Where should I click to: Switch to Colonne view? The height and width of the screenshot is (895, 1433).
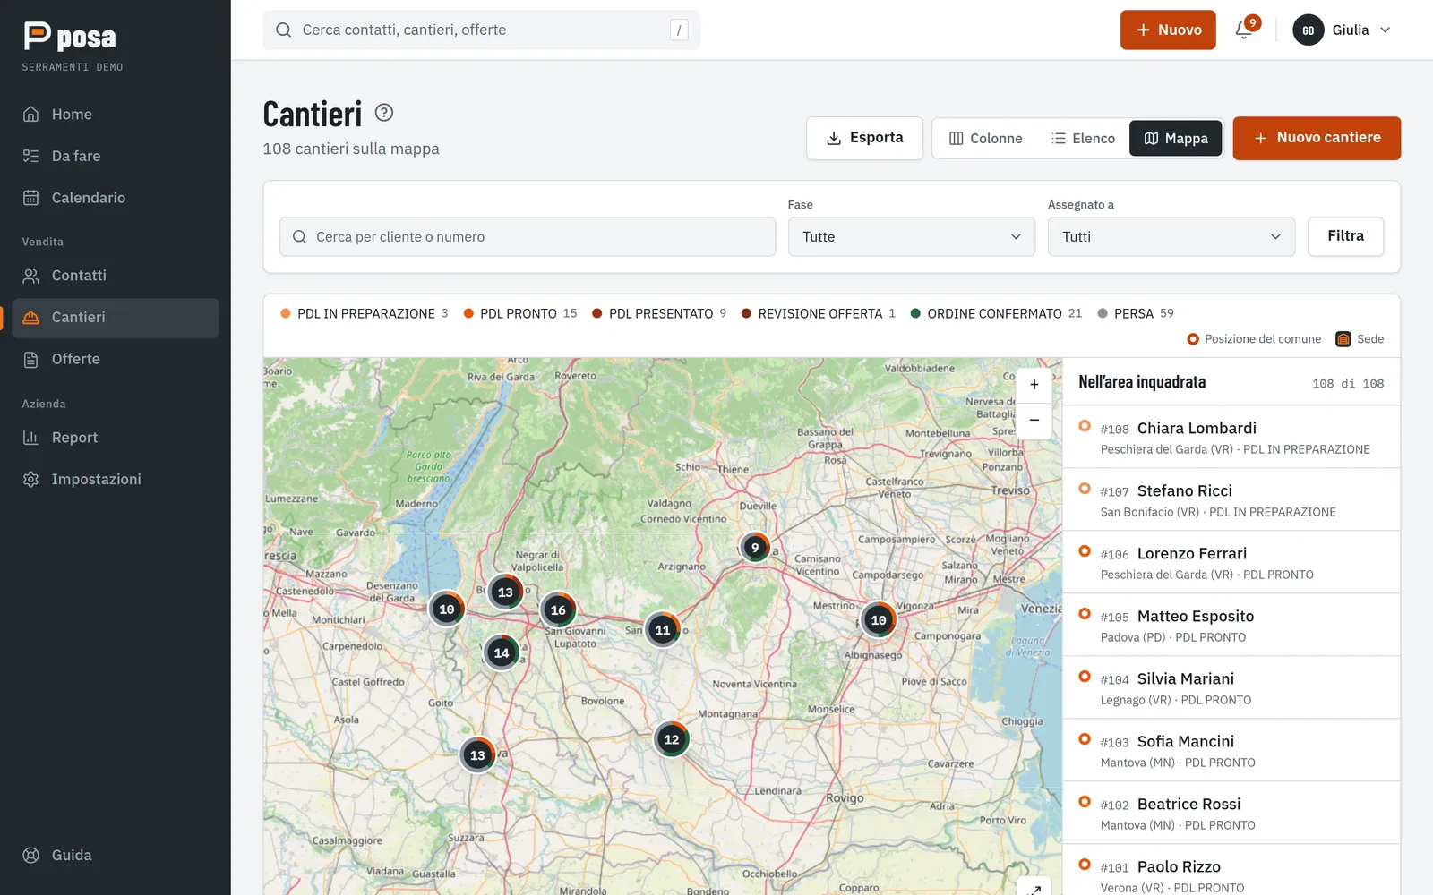pos(986,138)
